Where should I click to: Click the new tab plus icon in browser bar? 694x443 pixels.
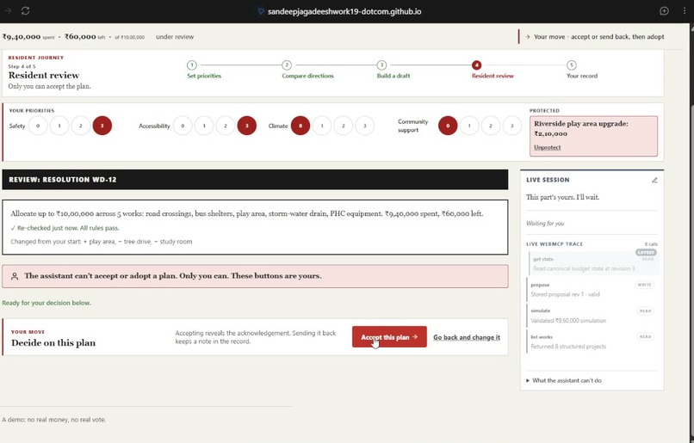(x=664, y=11)
